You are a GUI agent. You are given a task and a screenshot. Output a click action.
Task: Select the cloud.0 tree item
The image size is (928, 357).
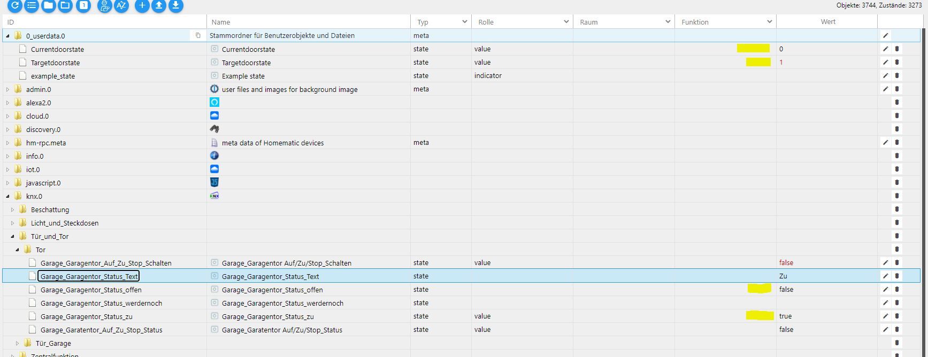[x=37, y=116]
